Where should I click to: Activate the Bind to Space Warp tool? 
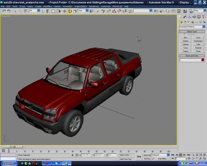pyautogui.click(x=26, y=11)
